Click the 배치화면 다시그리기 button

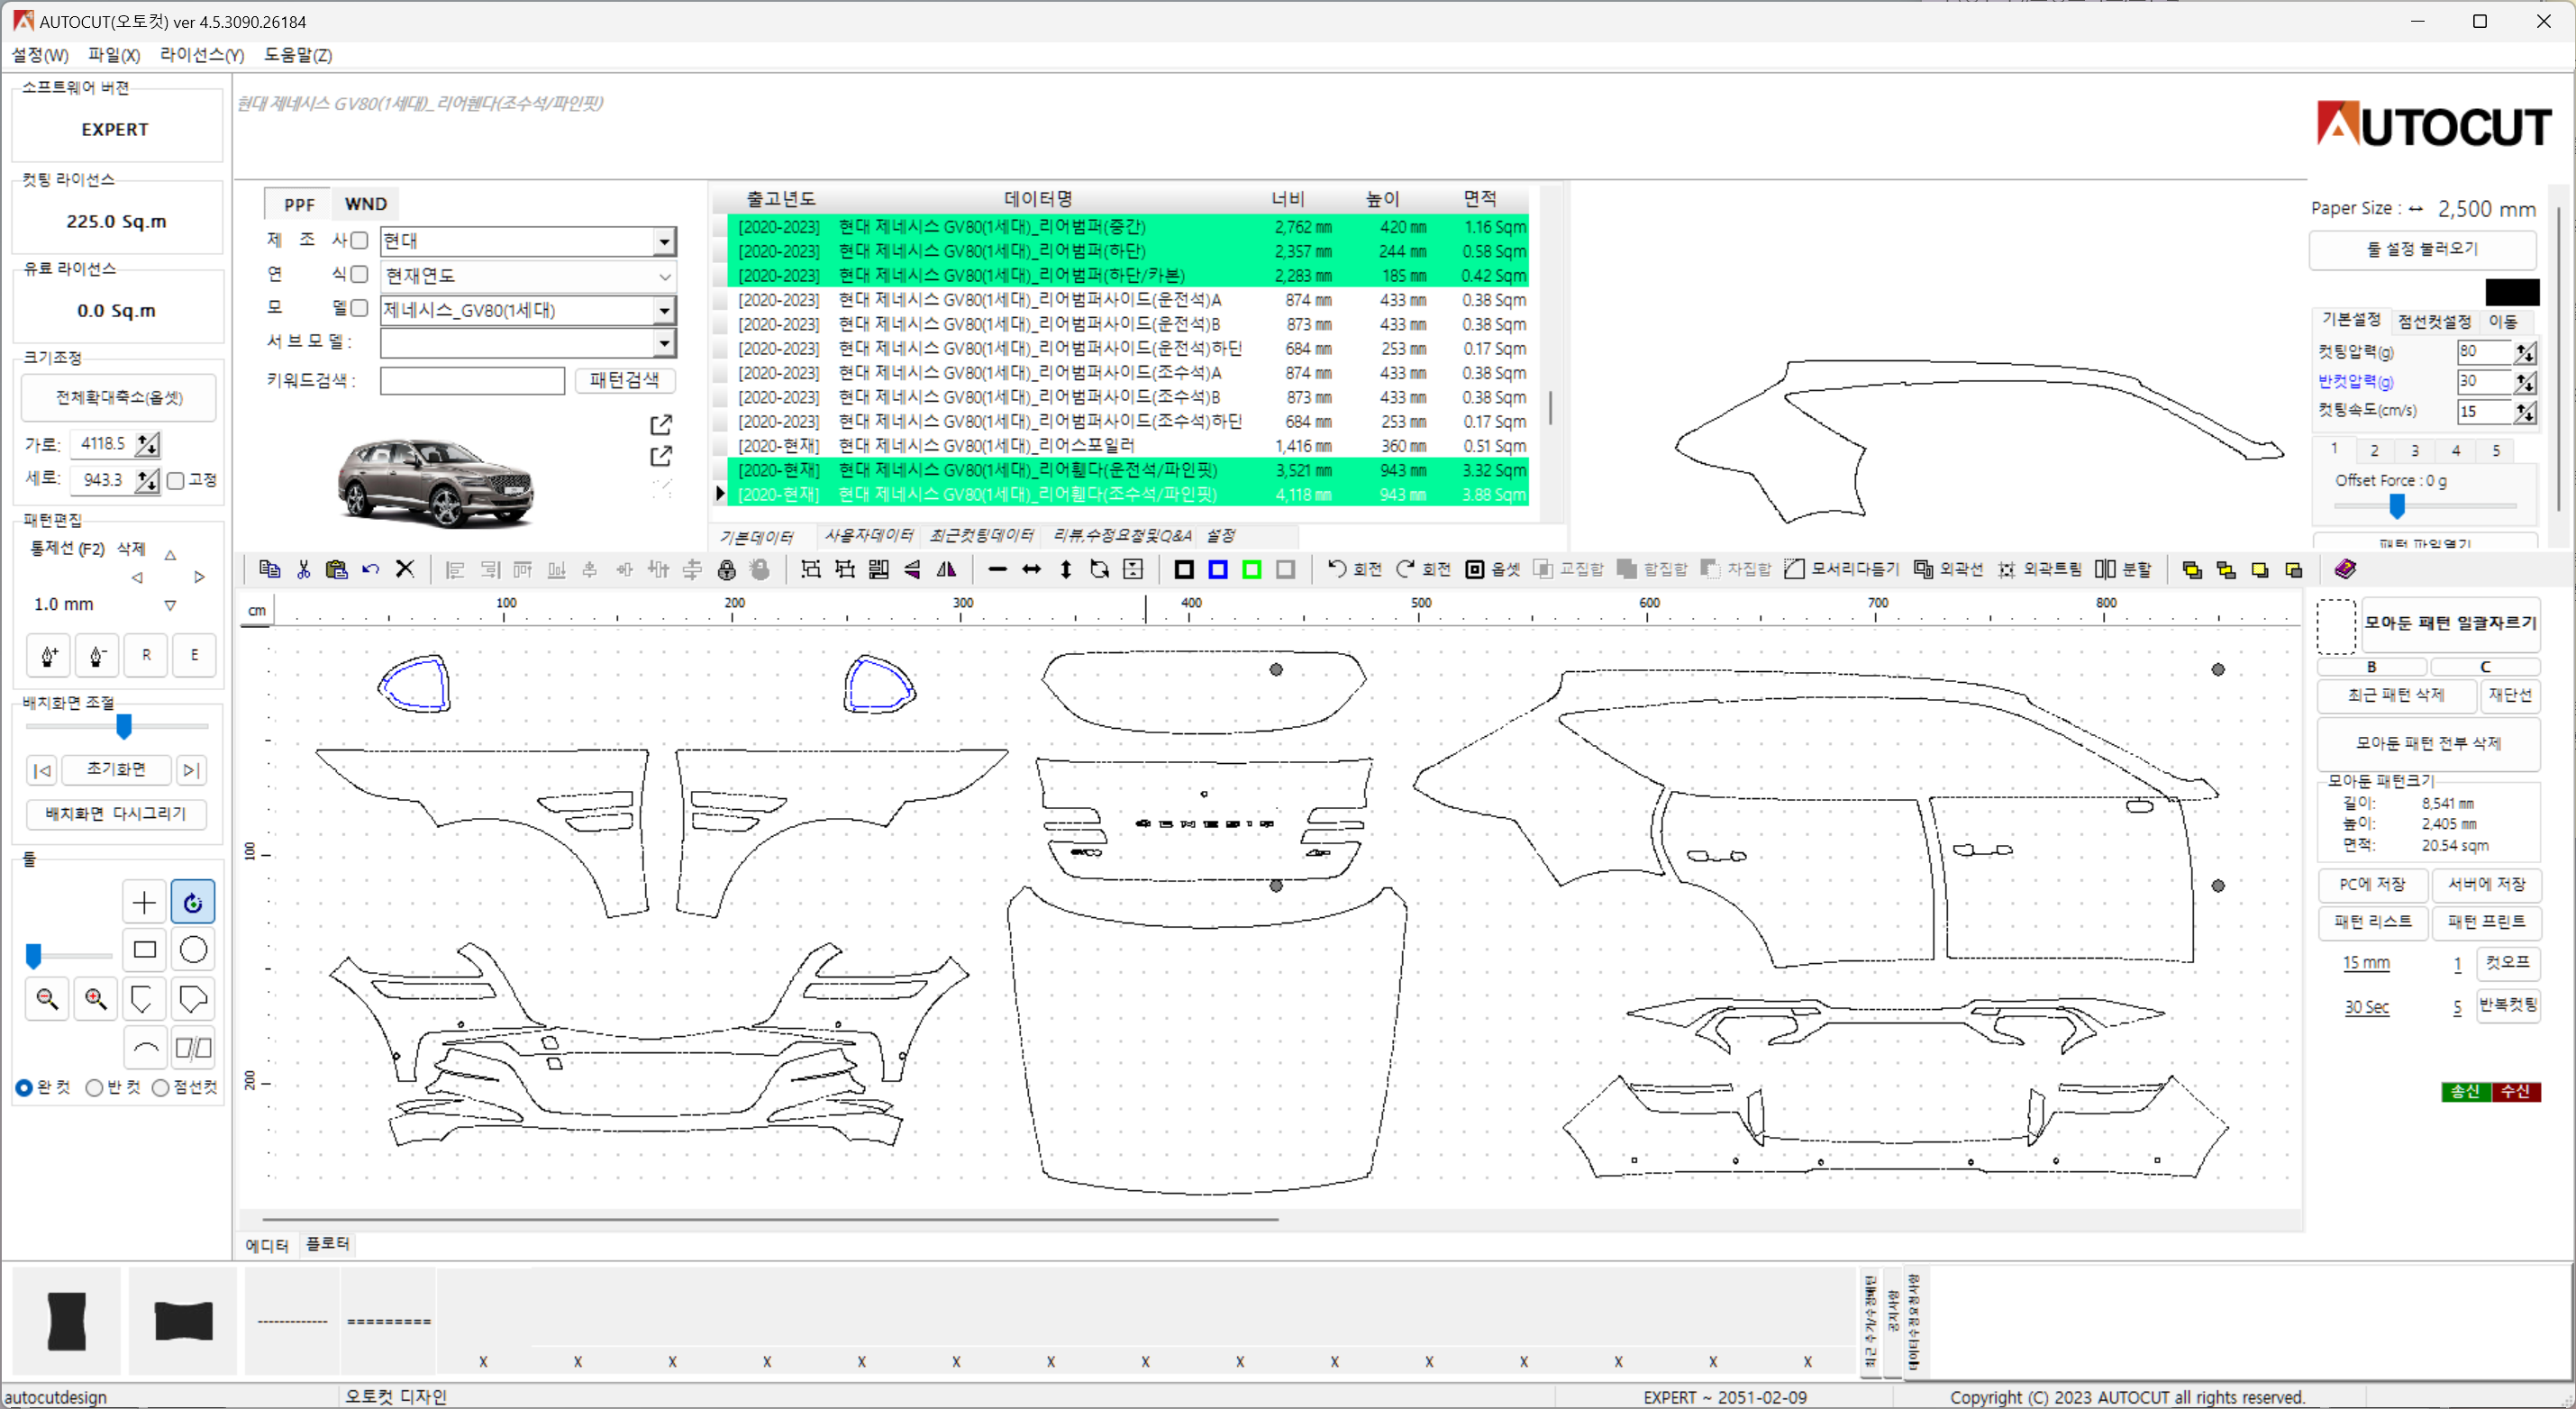pyautogui.click(x=116, y=814)
